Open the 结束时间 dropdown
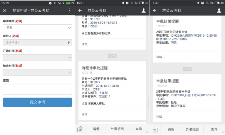Viewport: 225px width, 135px height. click(37, 72)
